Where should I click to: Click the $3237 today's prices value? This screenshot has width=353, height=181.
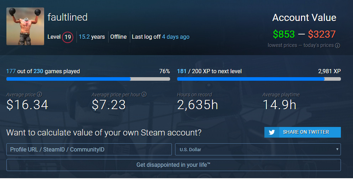click(322, 34)
